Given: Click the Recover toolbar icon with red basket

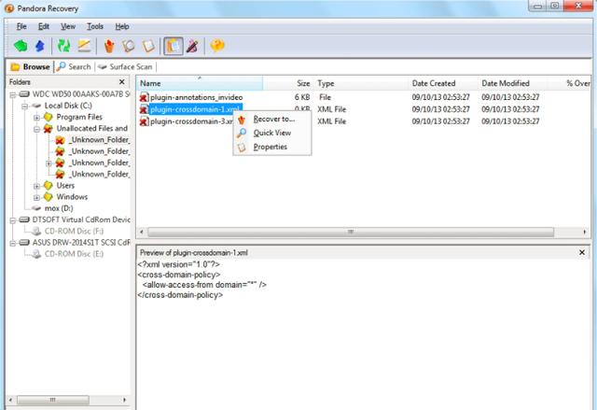Looking at the screenshot, I should pyautogui.click(x=108, y=46).
